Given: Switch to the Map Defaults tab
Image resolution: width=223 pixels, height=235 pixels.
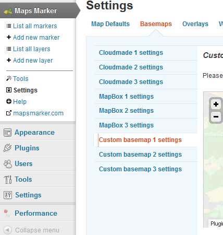Looking at the screenshot, I should click(x=110, y=24).
